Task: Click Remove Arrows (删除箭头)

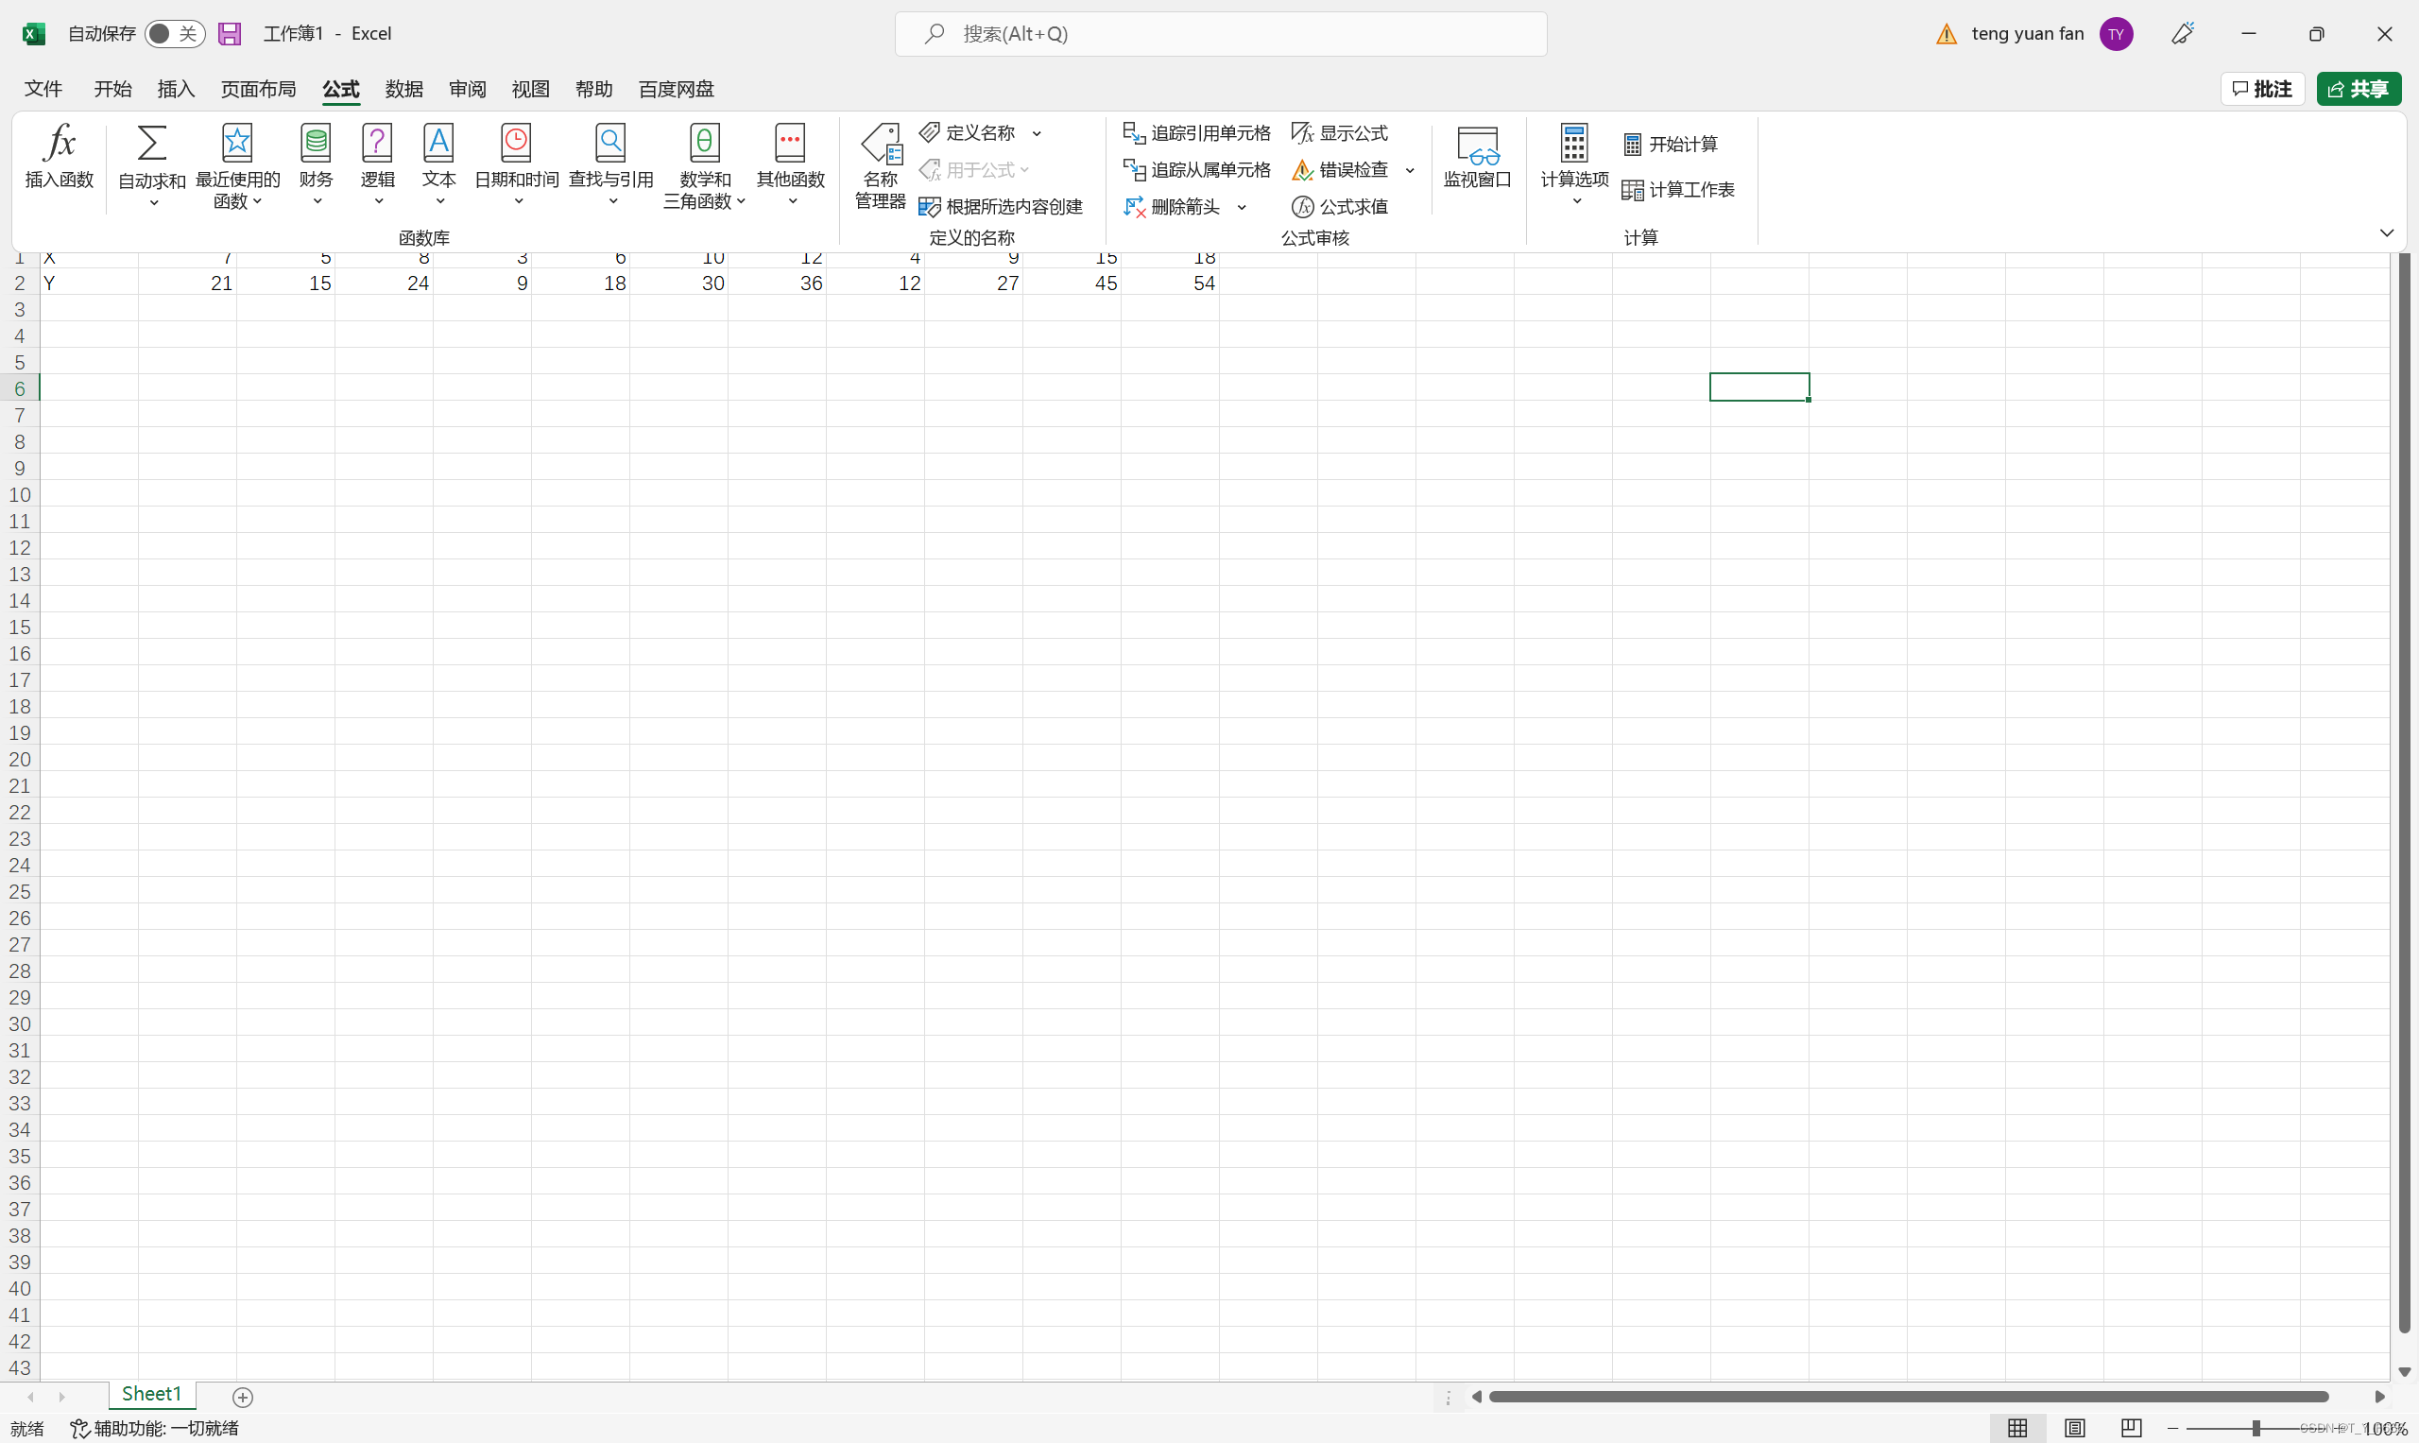Action: pos(1172,206)
